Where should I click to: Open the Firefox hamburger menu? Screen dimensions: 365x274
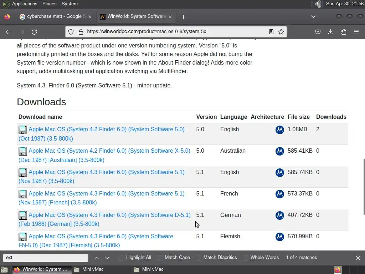pos(356,32)
